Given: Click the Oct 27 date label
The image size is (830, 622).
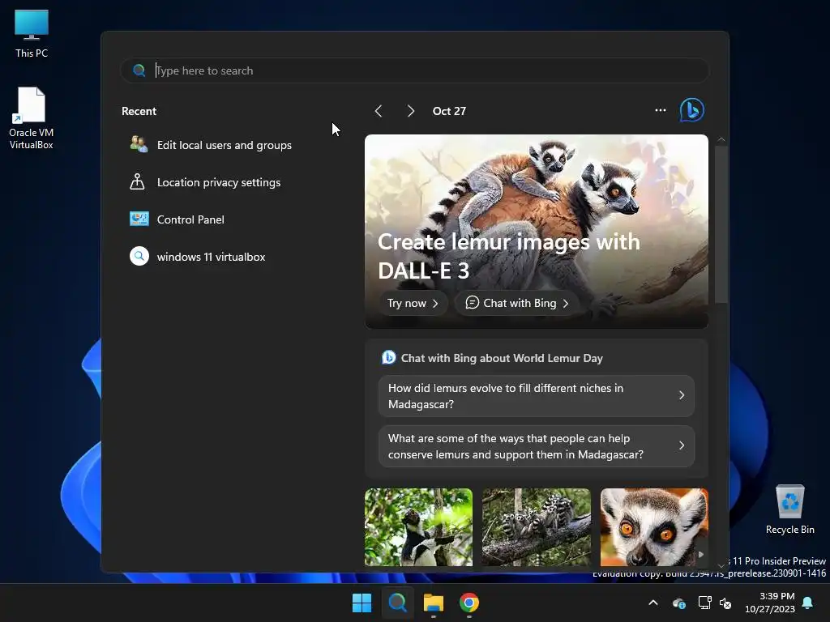Looking at the screenshot, I should [x=449, y=111].
